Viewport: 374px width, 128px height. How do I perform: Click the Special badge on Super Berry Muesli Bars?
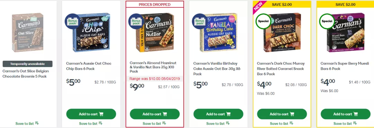[327, 21]
